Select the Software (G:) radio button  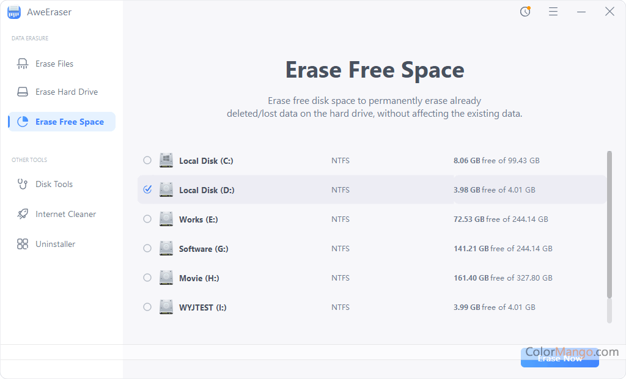tap(147, 248)
